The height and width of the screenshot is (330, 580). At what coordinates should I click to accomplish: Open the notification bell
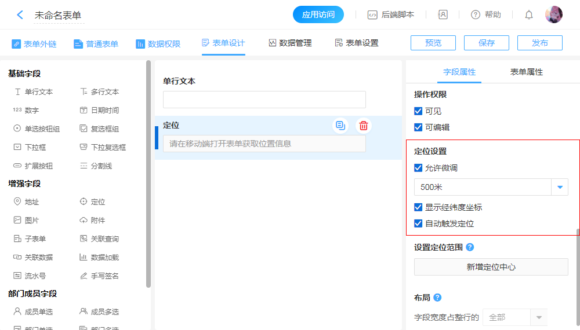point(529,15)
